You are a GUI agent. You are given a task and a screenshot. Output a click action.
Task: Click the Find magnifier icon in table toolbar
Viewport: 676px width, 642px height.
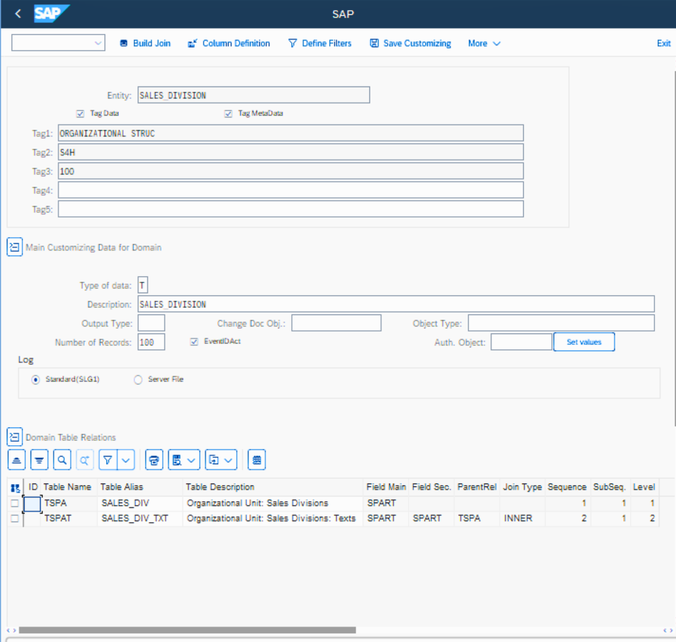(x=62, y=460)
